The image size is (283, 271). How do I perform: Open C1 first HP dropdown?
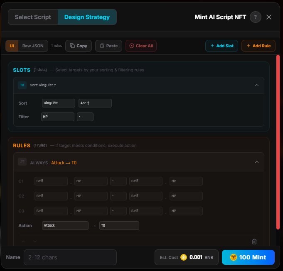coord(91,181)
